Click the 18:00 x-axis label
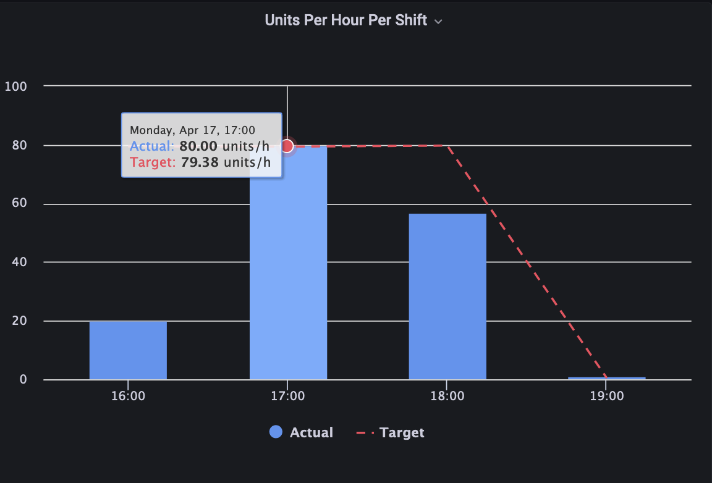 (x=447, y=396)
